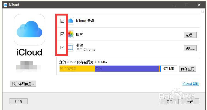The image size is (207, 110).
Task: Open 选项 for 书签
Action: coord(190,48)
